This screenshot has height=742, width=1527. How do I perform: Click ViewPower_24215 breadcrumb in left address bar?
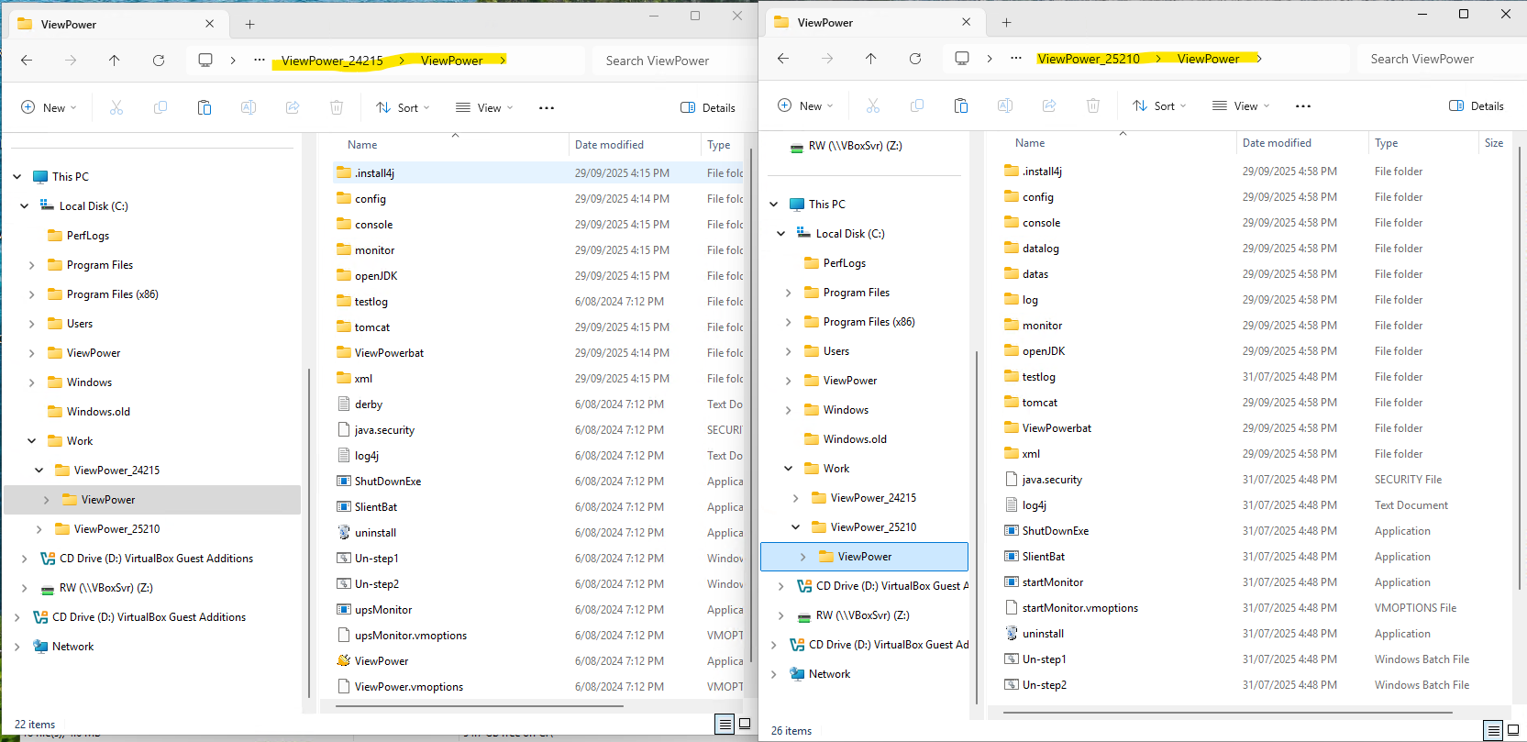[x=332, y=61]
